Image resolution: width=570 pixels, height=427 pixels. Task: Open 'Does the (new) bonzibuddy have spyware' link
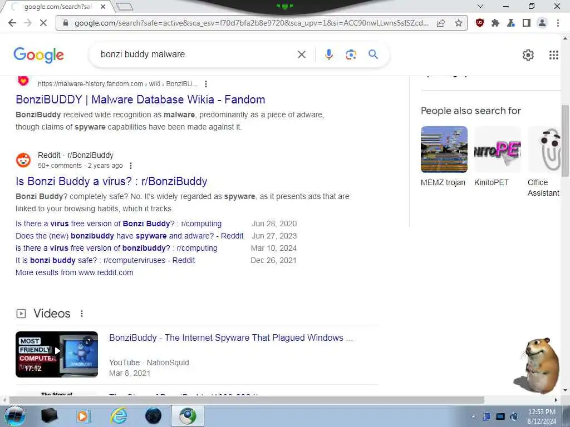[x=129, y=236]
